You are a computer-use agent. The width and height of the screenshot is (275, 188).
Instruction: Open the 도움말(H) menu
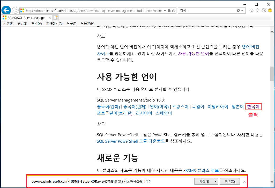pos(87,23)
